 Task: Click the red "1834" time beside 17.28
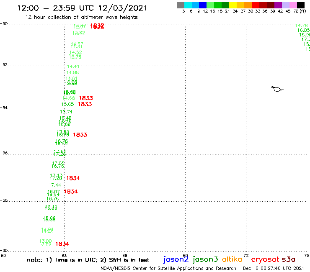coord(73,178)
